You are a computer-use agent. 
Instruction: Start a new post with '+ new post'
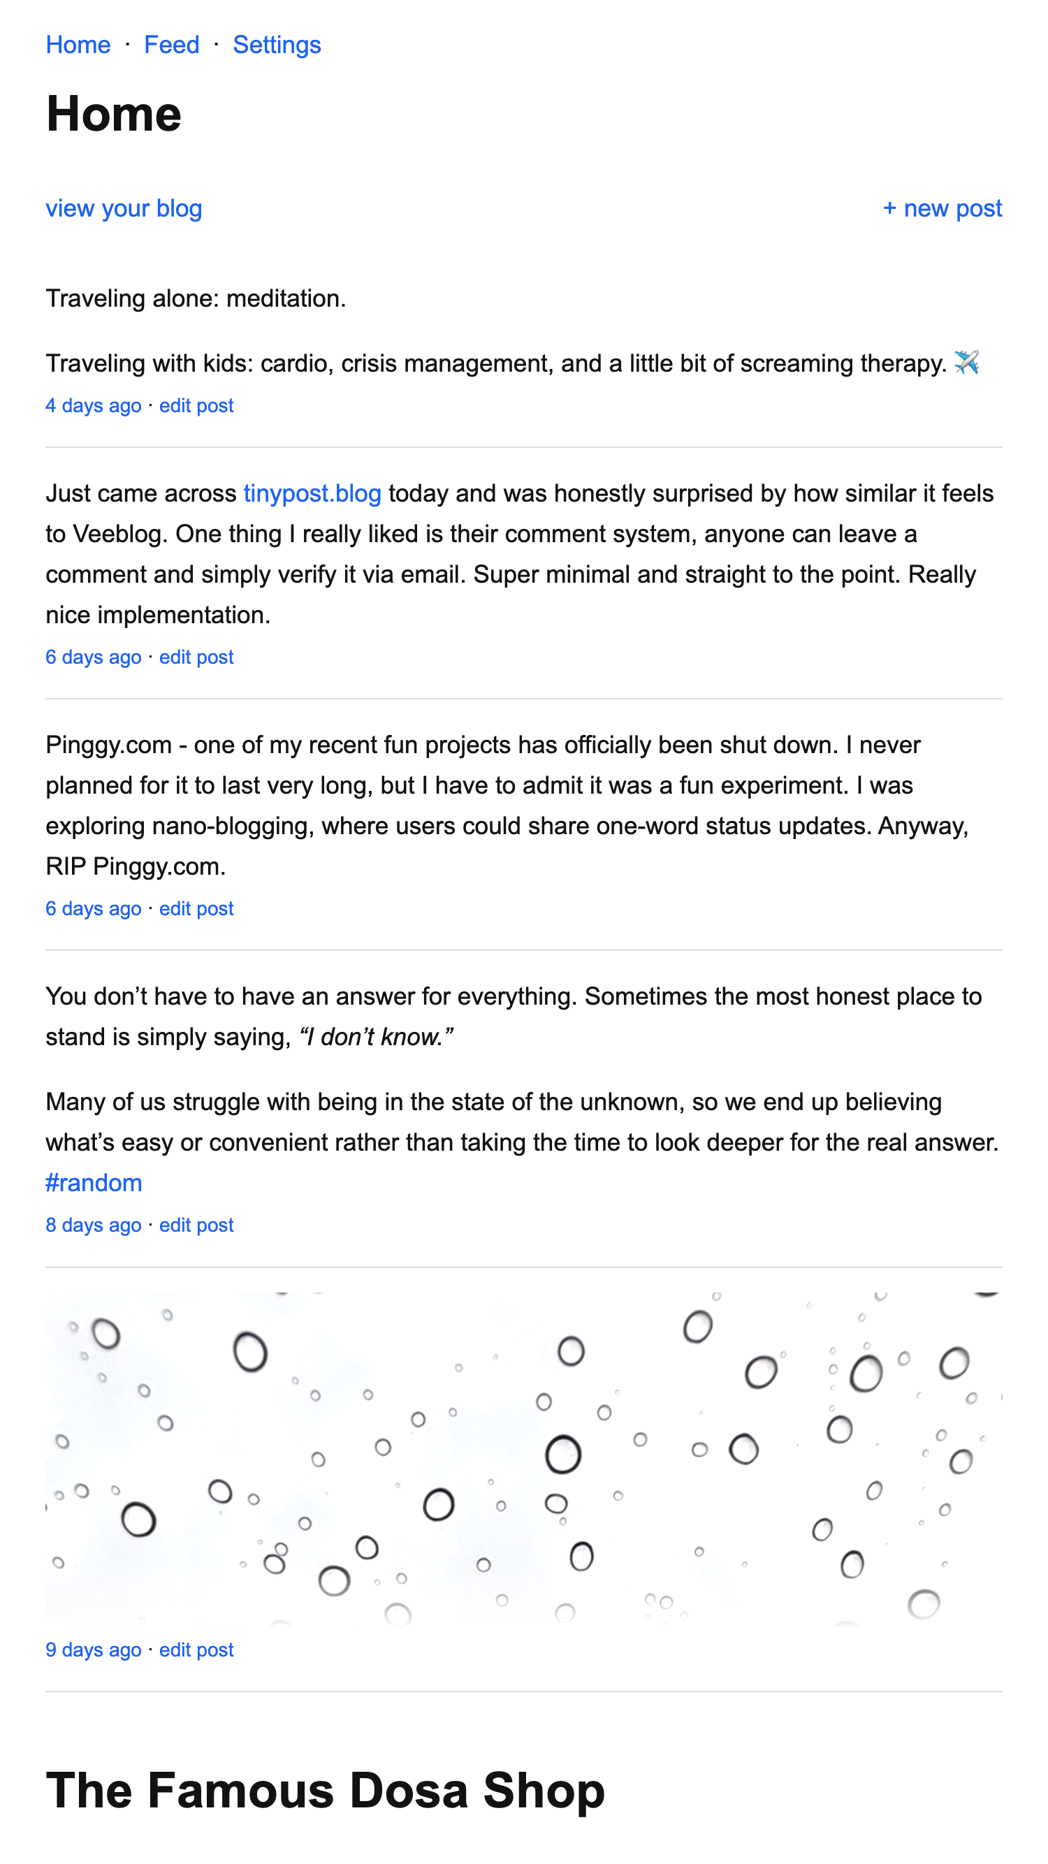(x=942, y=208)
